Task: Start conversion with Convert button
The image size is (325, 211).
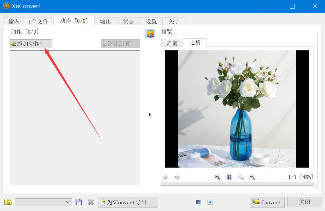Action: [x=267, y=202]
